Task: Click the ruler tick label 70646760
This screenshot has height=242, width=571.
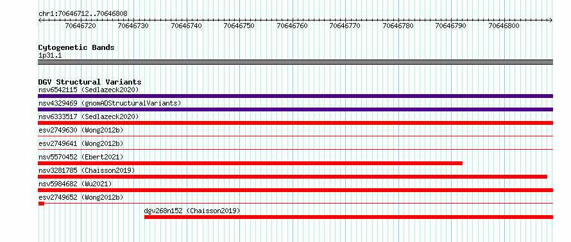Action: (293, 26)
